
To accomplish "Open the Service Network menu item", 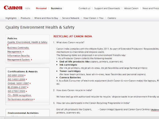I will pos(71,18).
